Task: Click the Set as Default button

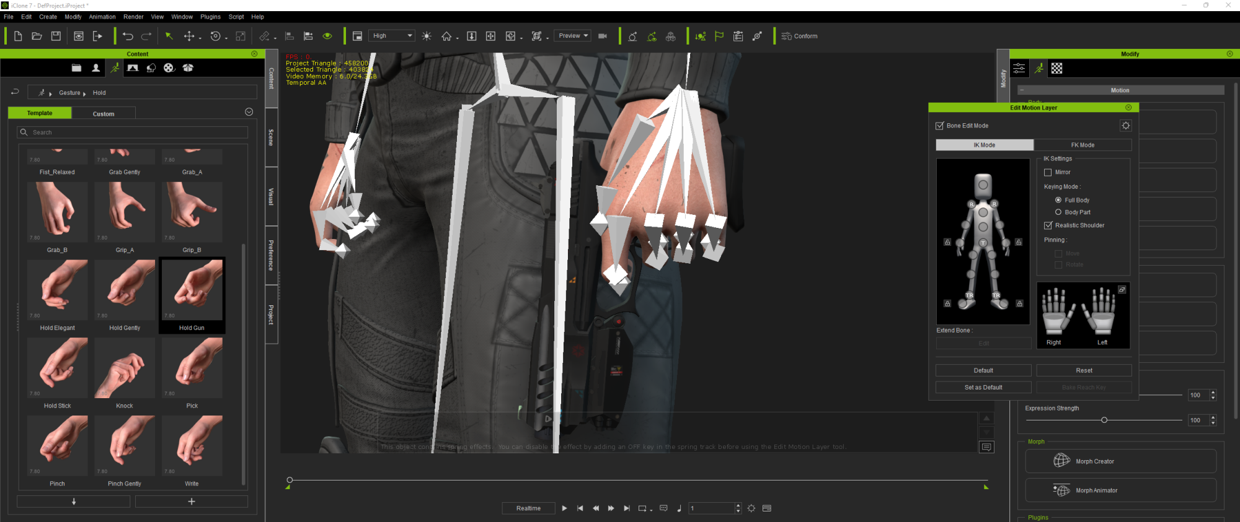Action: (x=983, y=387)
